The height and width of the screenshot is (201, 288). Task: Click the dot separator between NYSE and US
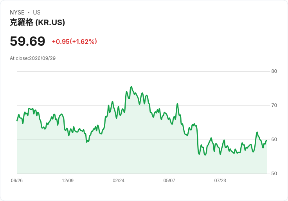(x=29, y=13)
